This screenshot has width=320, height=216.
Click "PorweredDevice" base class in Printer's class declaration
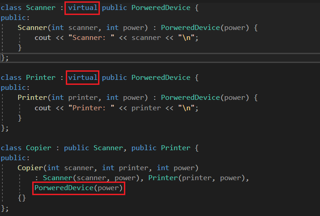click(x=161, y=78)
